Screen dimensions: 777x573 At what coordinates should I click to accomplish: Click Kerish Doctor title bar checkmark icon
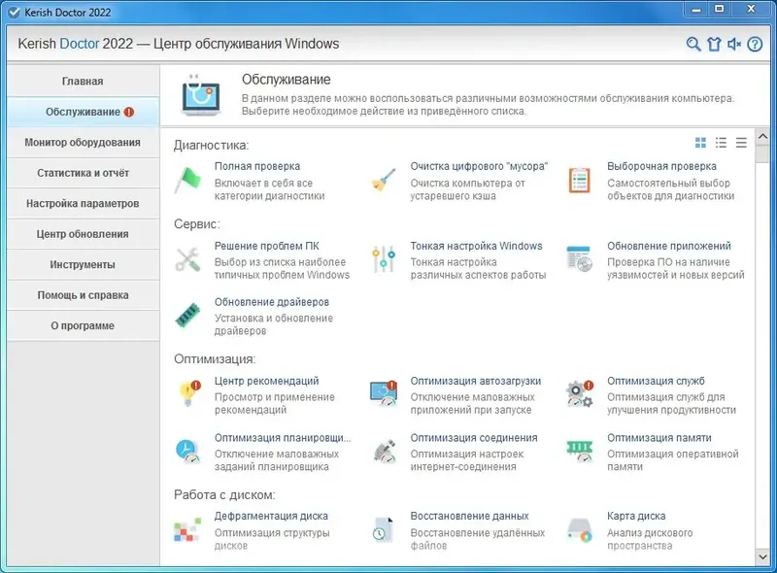point(15,13)
